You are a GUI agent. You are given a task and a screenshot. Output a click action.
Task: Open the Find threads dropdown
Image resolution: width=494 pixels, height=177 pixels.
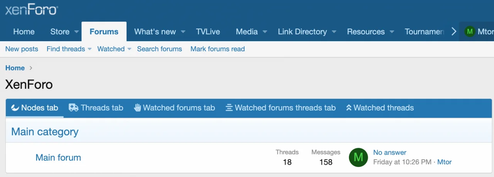click(x=89, y=49)
